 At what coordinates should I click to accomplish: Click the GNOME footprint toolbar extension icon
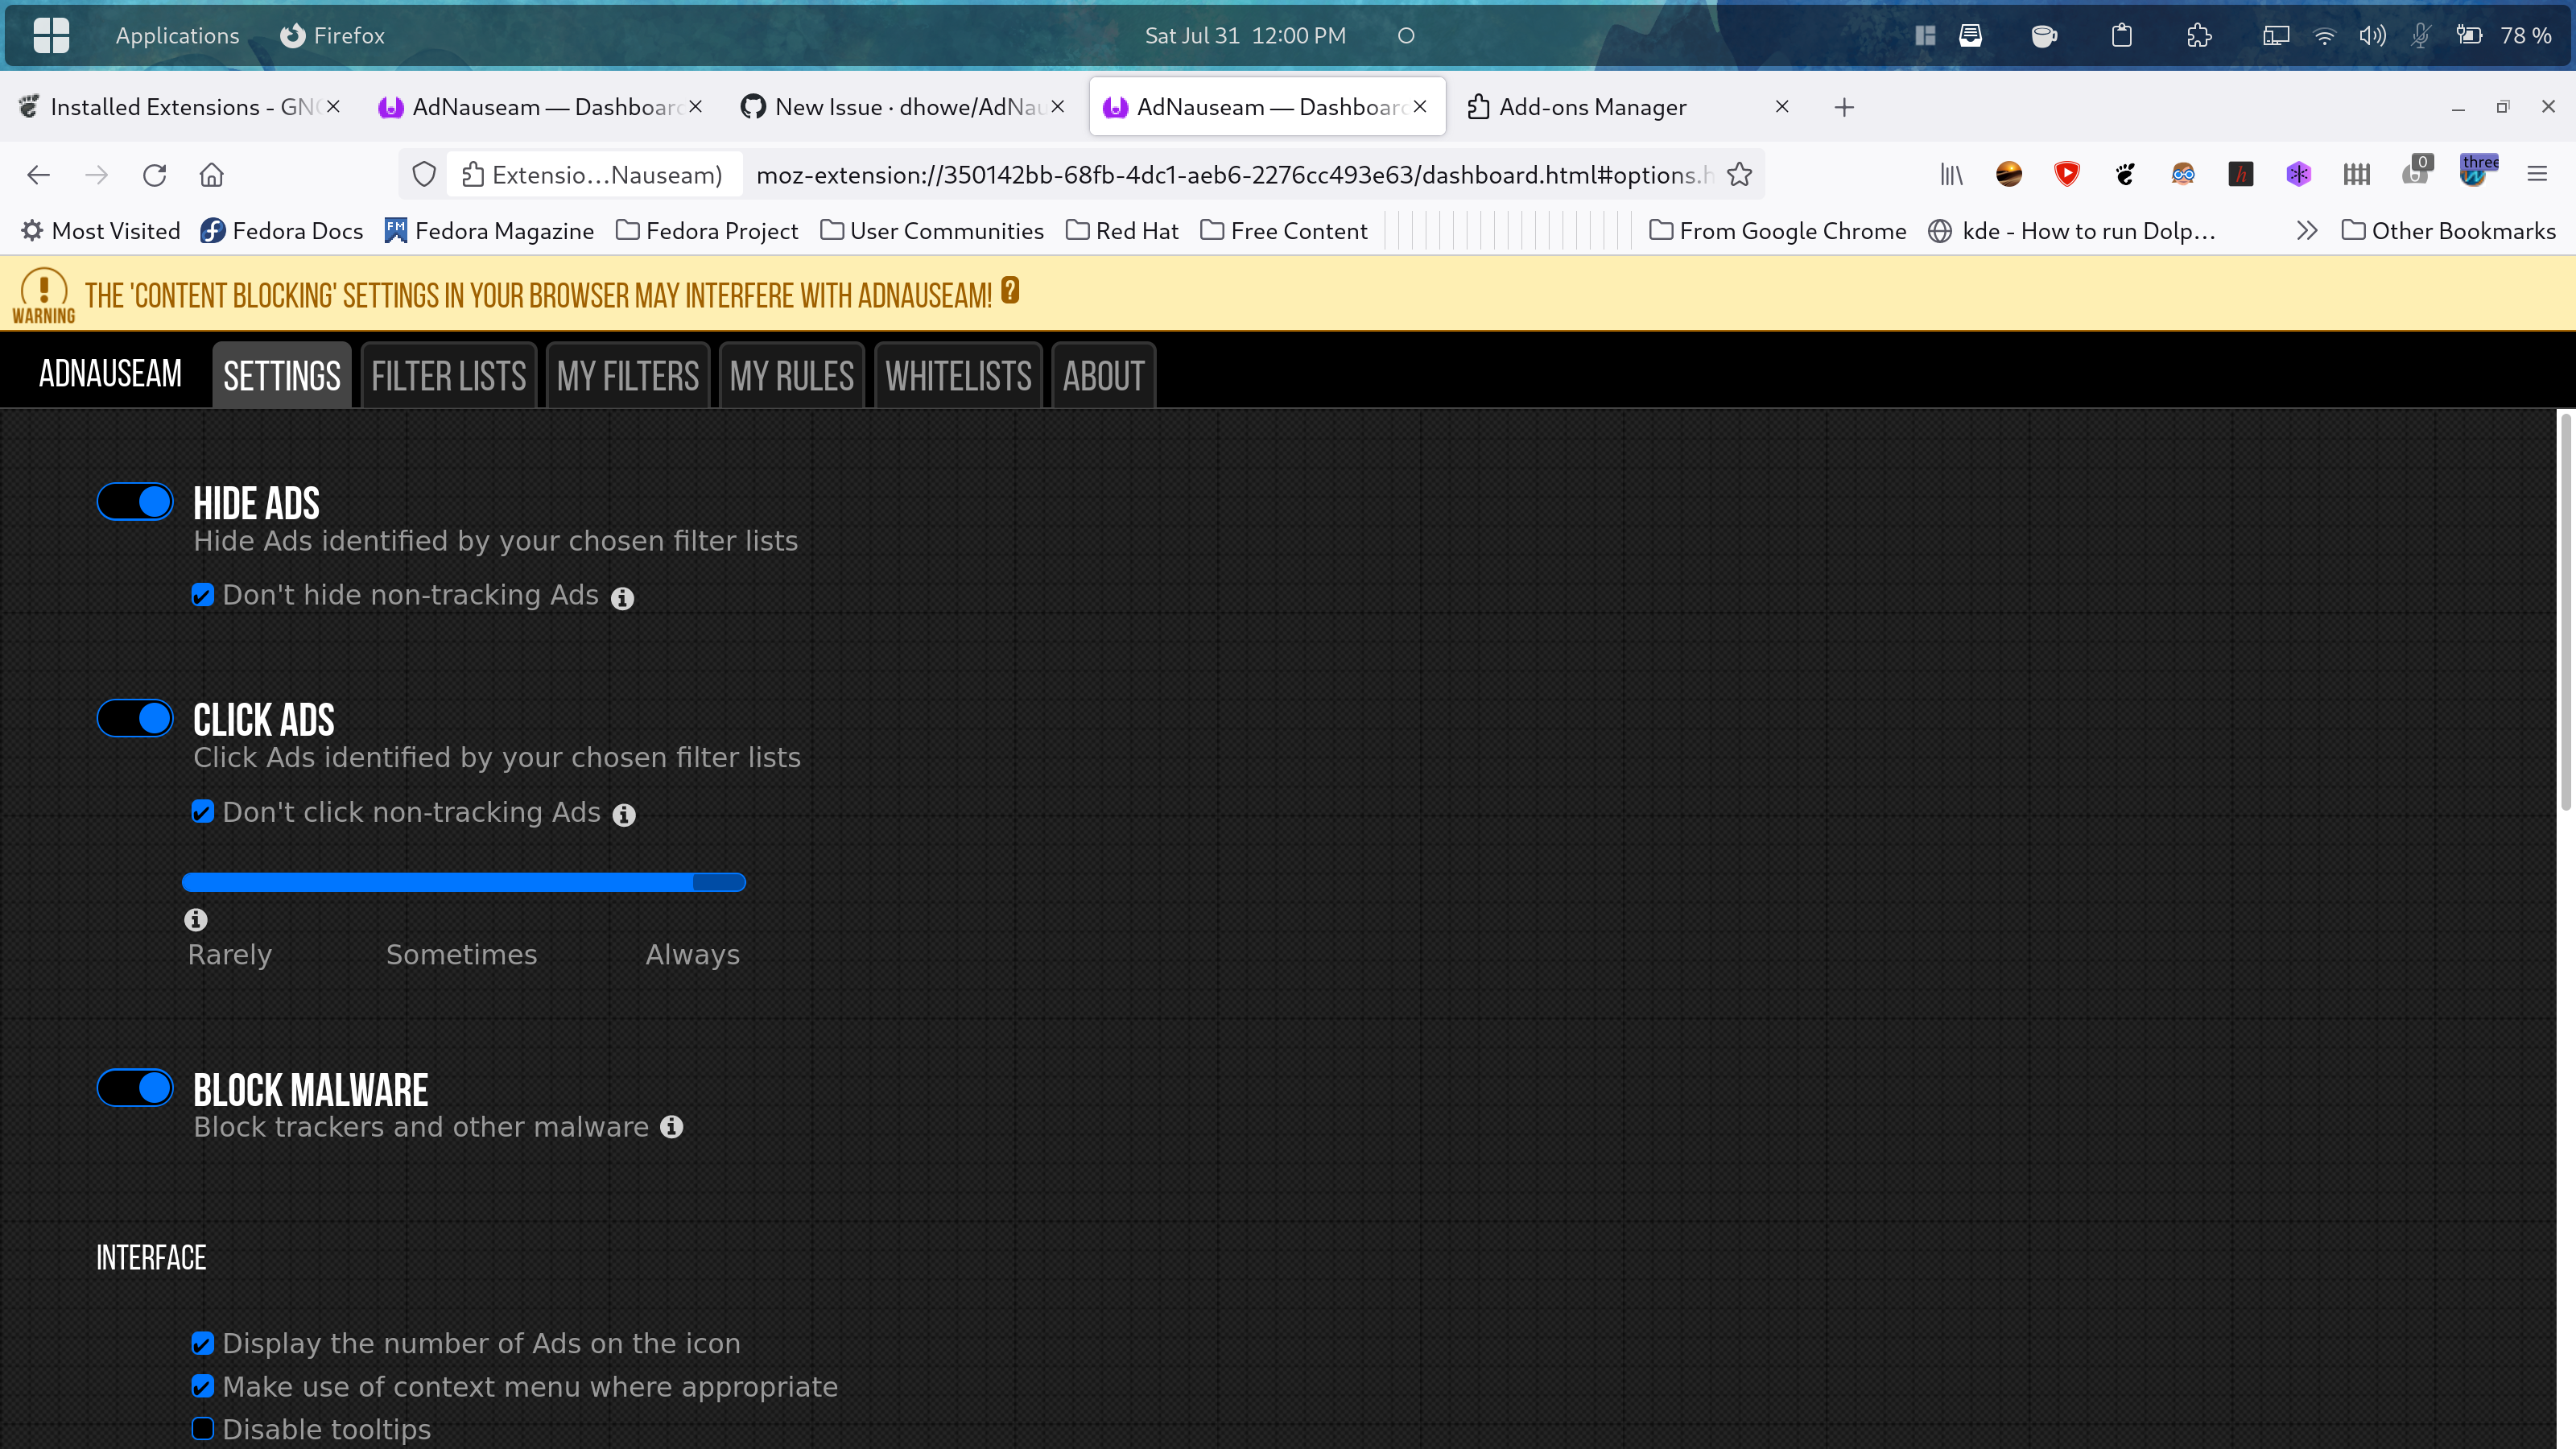(x=2125, y=174)
